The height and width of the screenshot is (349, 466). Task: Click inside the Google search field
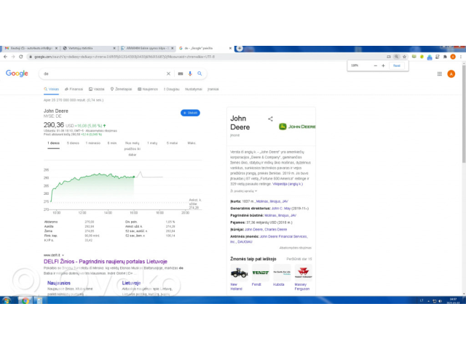pos(102,73)
